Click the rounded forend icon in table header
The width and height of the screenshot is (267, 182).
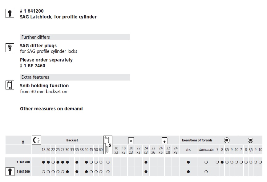tap(164, 140)
